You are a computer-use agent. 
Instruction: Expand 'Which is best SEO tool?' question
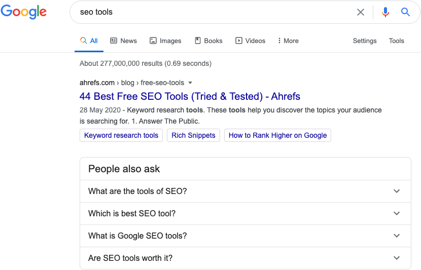click(x=245, y=213)
